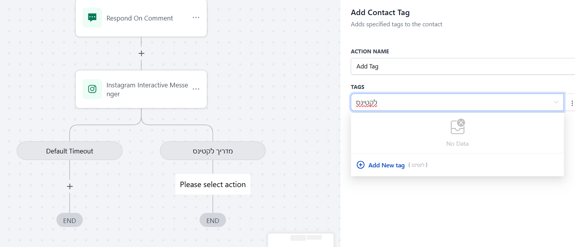This screenshot has width=575, height=247.
Task: Click the ACTION NAME label
Action: [x=370, y=51]
